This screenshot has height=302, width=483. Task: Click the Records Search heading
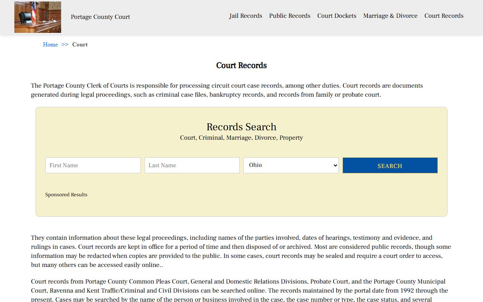point(241,127)
